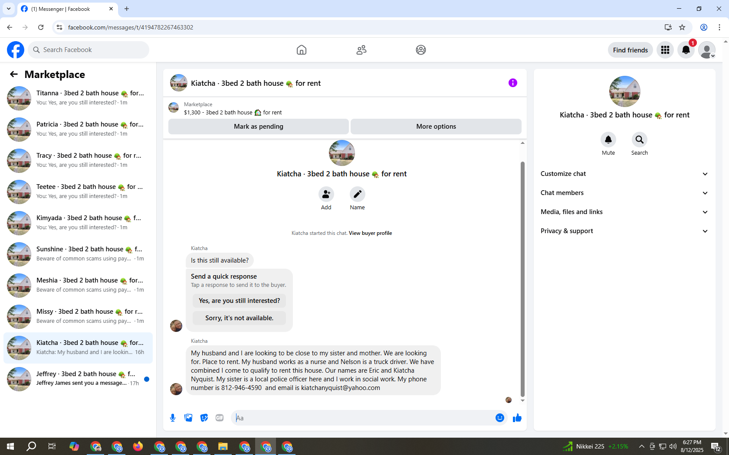This screenshot has width=729, height=455.
Task: Open Patricia conversation in list
Action: pos(78,130)
